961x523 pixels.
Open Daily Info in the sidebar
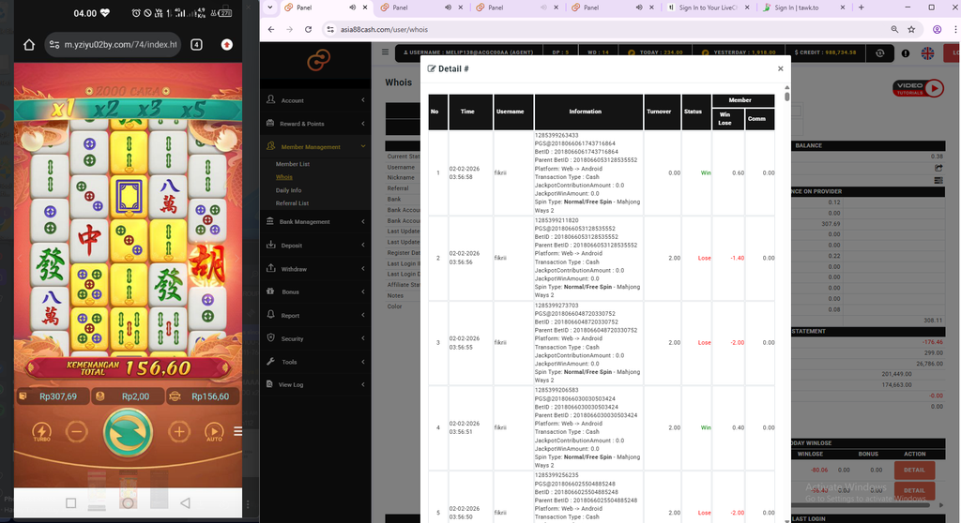point(288,190)
